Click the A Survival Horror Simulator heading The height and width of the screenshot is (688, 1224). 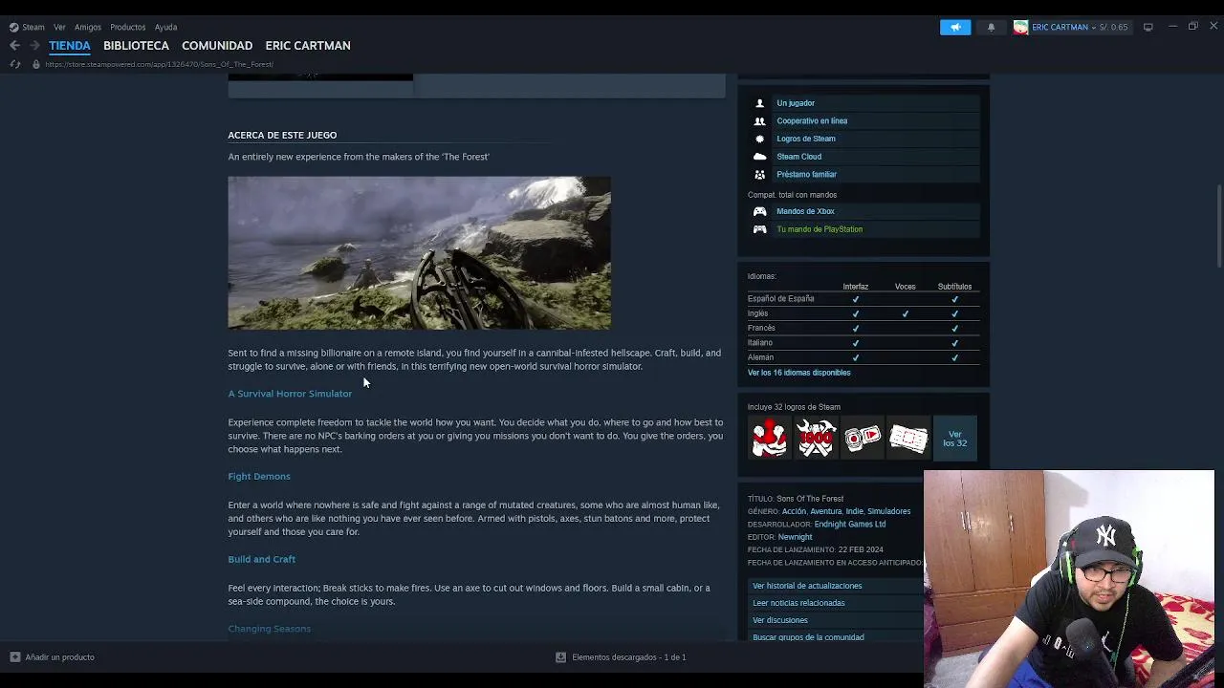tap(290, 394)
